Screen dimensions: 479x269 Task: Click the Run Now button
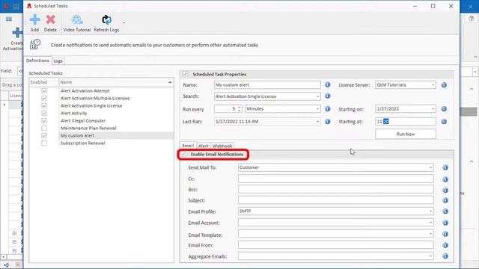pos(406,134)
